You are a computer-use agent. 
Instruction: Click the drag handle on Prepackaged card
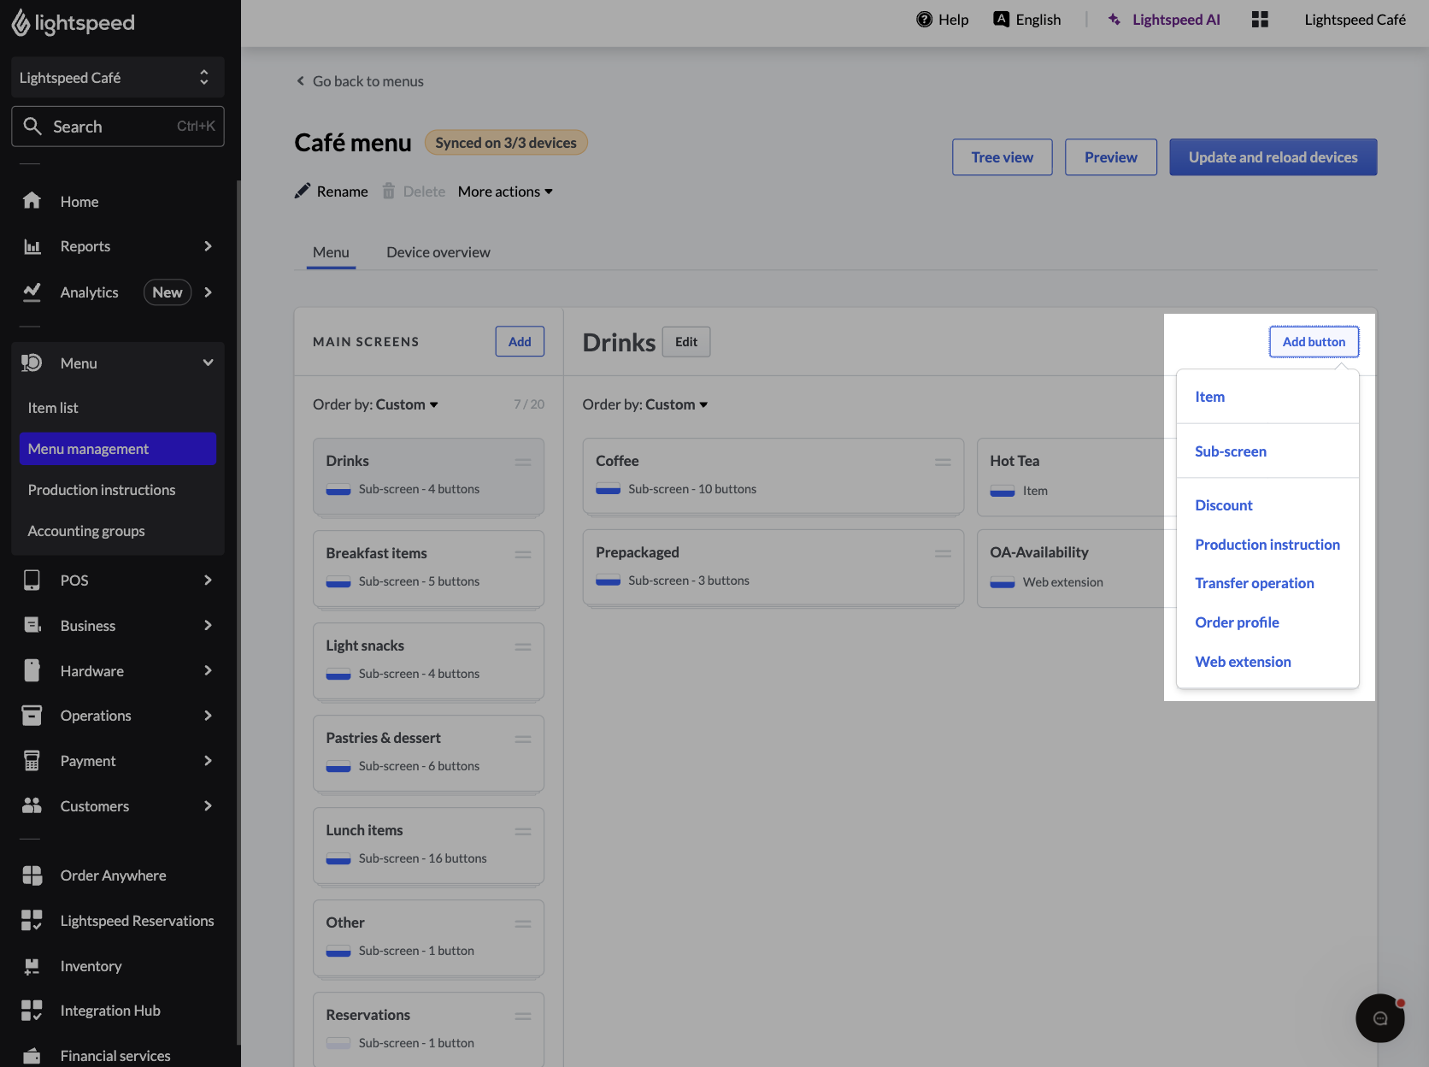(x=943, y=553)
